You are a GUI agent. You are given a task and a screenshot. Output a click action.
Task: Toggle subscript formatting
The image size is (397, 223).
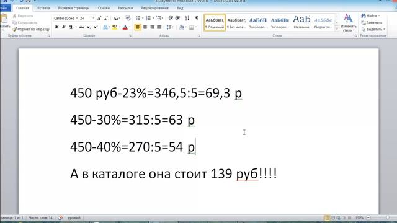[x=88, y=27]
